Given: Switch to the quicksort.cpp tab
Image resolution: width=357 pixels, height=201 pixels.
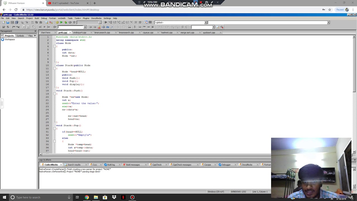Looking at the screenshot, I should click(209, 33).
